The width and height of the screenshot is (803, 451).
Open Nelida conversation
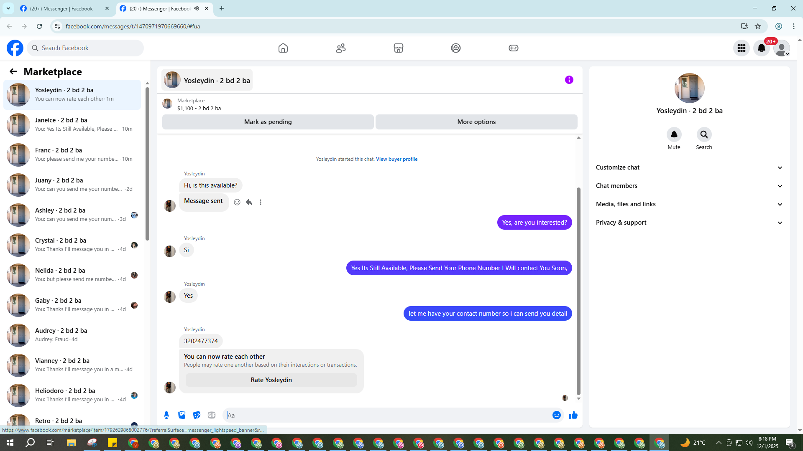pyautogui.click(x=72, y=275)
